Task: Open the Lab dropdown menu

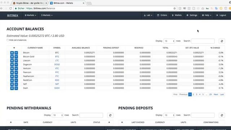Action: click(148, 15)
